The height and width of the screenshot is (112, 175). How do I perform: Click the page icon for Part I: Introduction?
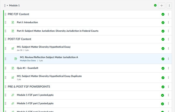[13, 22]
